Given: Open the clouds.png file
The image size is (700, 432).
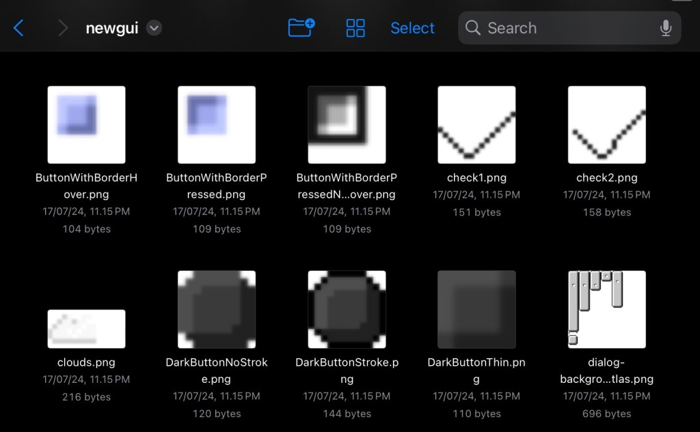Looking at the screenshot, I should 87,328.
